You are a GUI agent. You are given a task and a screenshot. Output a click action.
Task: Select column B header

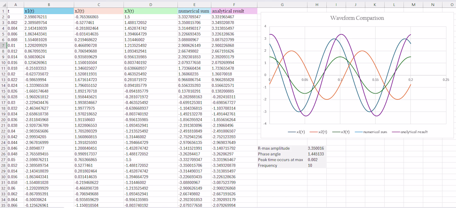pyautogui.click(x=49, y=5)
